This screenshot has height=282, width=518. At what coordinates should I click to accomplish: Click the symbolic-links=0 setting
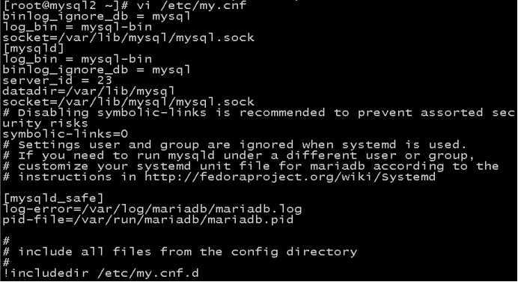point(65,134)
